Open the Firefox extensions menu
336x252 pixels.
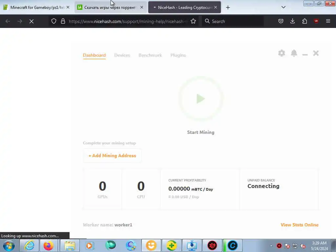[x=304, y=21]
